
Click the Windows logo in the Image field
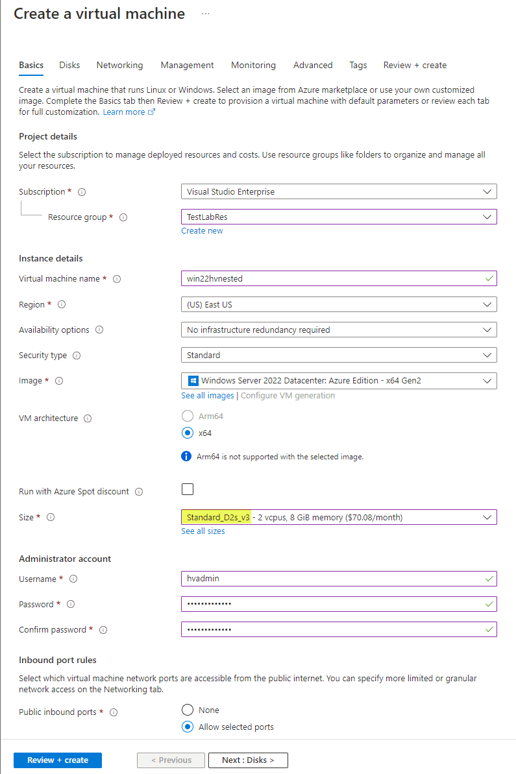193,381
